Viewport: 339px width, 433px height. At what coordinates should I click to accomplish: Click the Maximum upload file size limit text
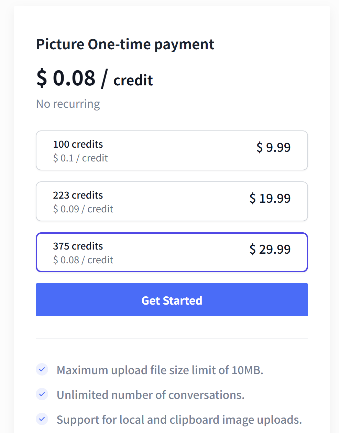tap(160, 370)
